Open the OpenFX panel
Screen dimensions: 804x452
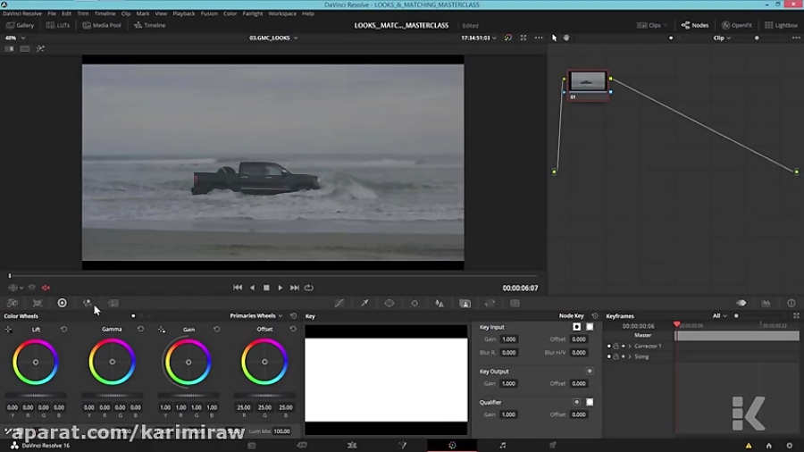[738, 25]
